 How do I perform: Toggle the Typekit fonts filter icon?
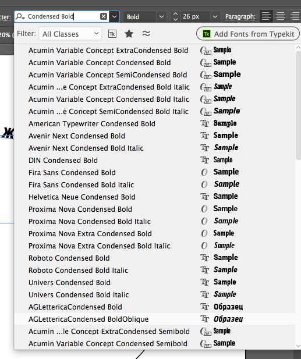pos(112,34)
